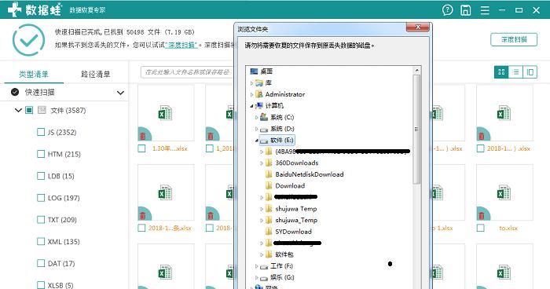This screenshot has height=289, width=550.
Task: Collapse the 快速扫描 section chevron
Action: click(x=120, y=93)
